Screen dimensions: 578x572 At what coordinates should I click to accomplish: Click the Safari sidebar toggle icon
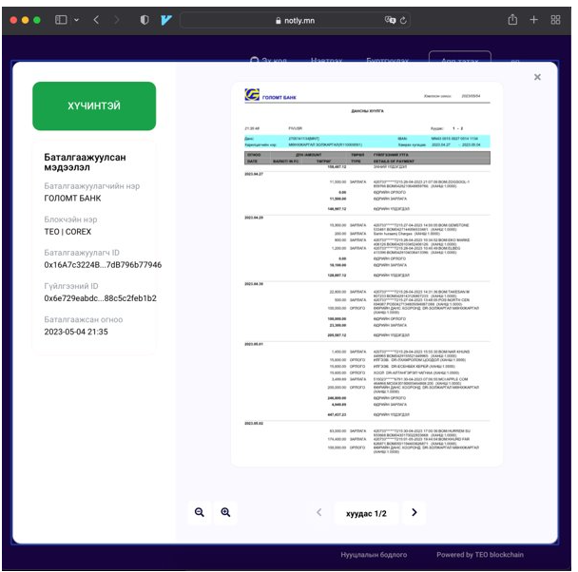[x=61, y=20]
